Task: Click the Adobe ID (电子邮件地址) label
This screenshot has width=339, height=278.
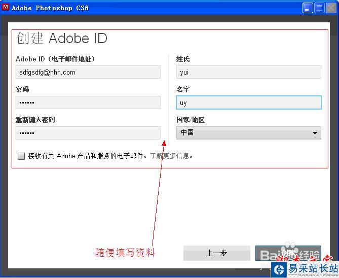Action: (x=55, y=59)
